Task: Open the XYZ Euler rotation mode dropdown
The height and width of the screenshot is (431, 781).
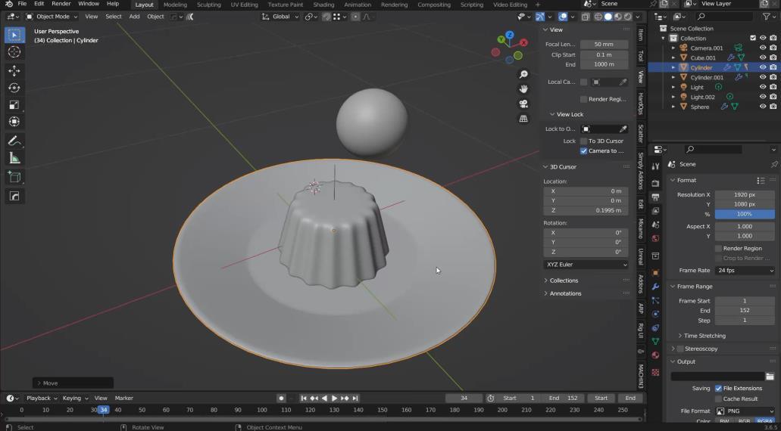Action: click(x=586, y=265)
